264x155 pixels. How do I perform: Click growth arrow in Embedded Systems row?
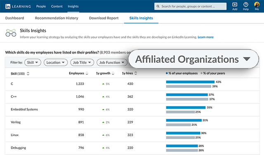[103, 109]
